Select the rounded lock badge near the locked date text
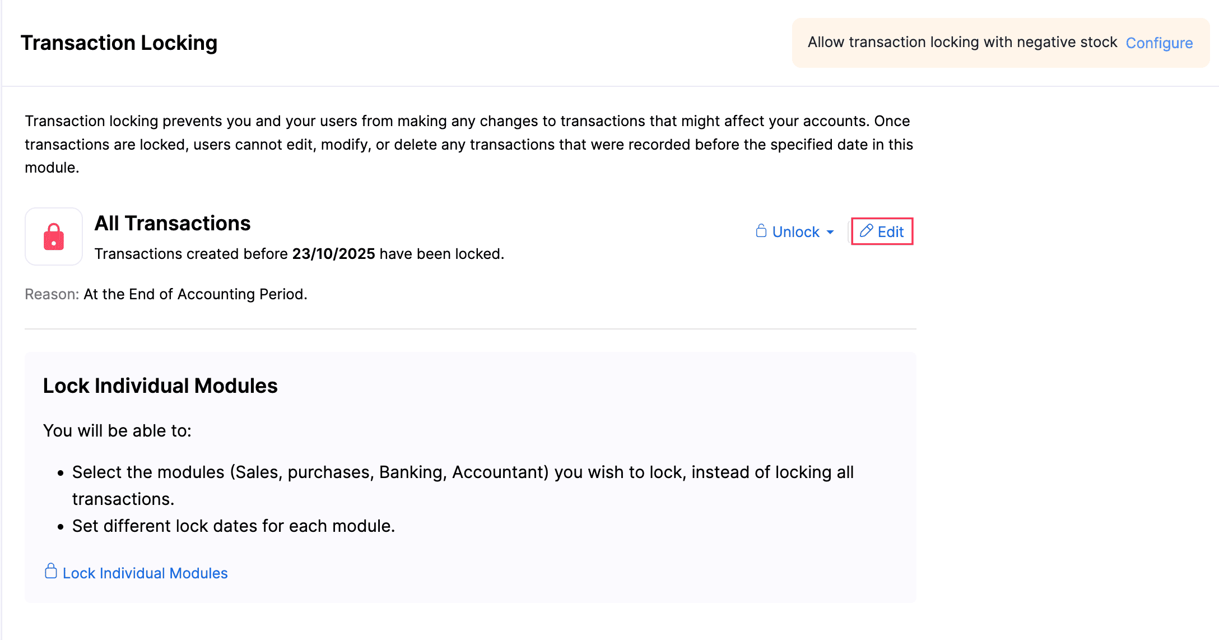Image resolution: width=1219 pixels, height=640 pixels. [x=53, y=236]
